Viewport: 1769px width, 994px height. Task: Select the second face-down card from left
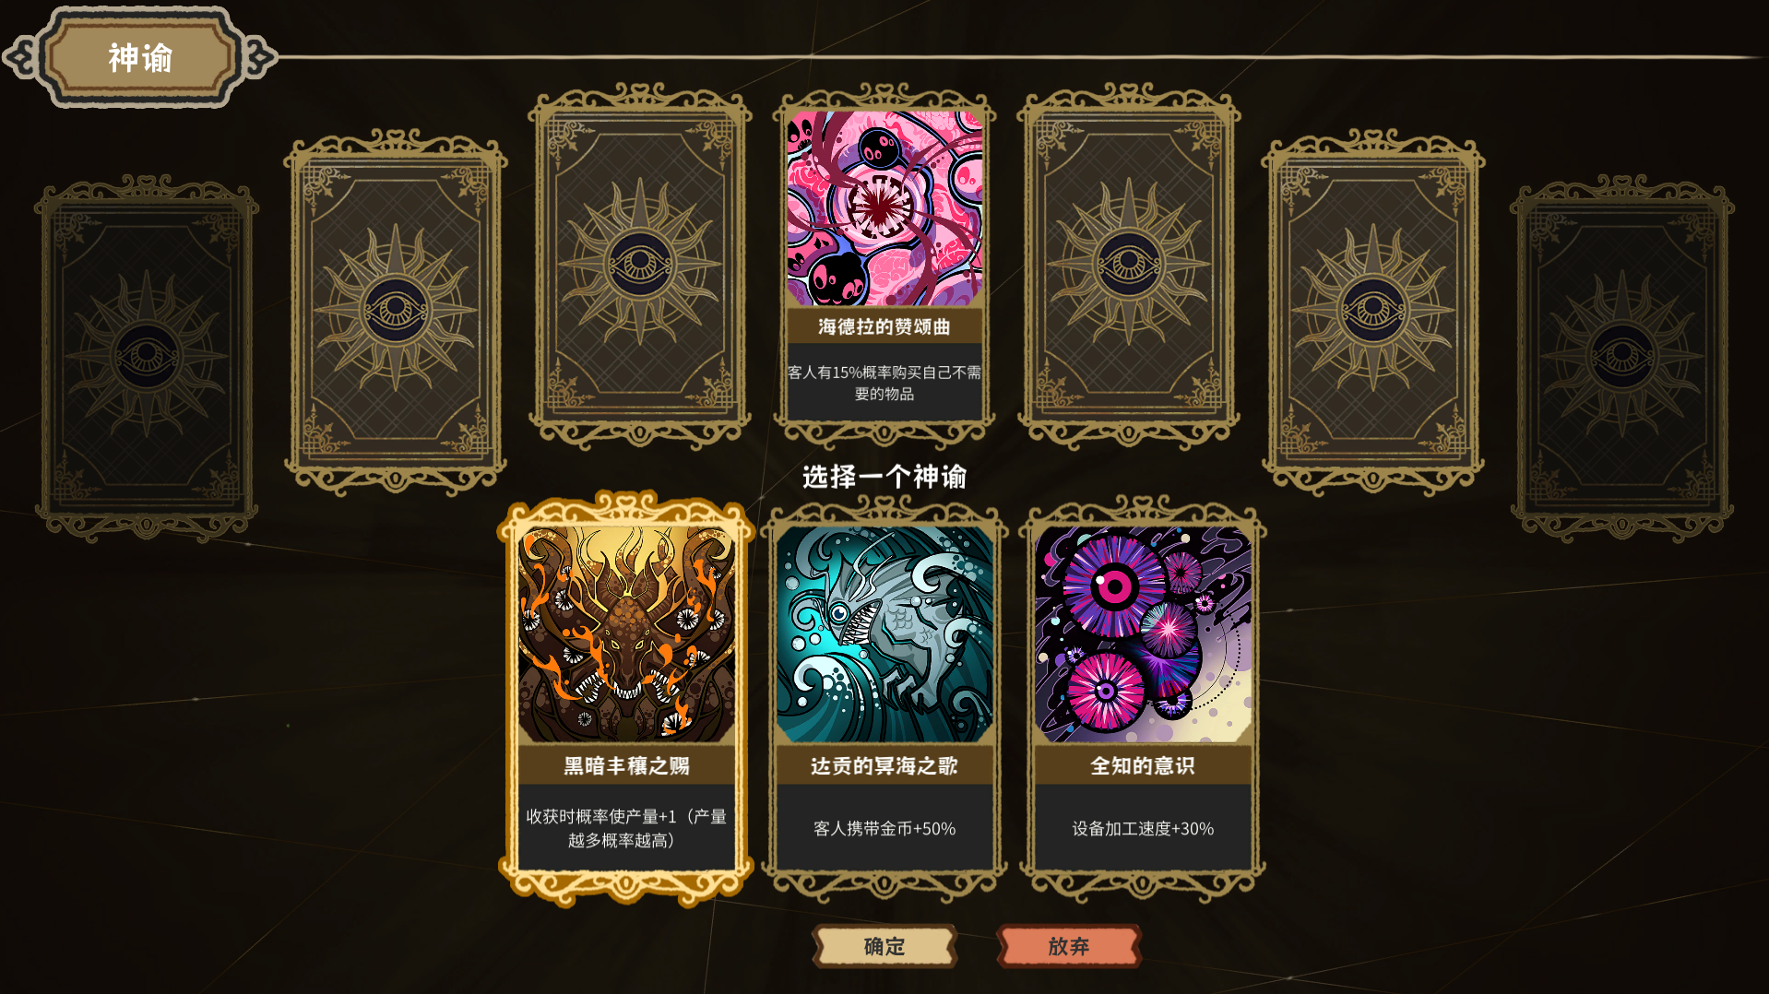click(396, 312)
